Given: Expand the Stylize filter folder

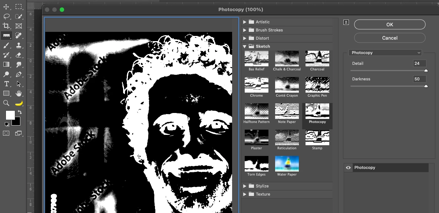Looking at the screenshot, I should (x=245, y=186).
